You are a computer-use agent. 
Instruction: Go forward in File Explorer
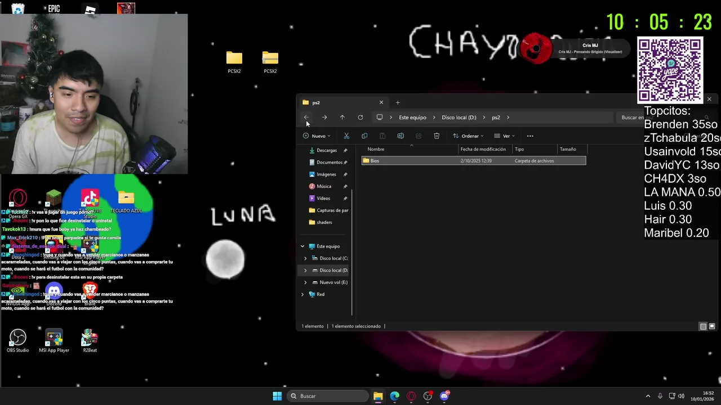pos(324,118)
